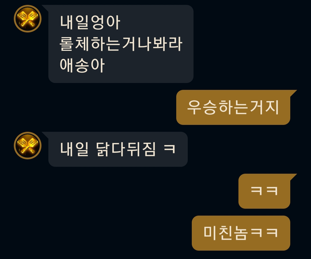Click the pointed tail of the 우승하는거지 bubble
311x259 pixels.
(x=293, y=93)
